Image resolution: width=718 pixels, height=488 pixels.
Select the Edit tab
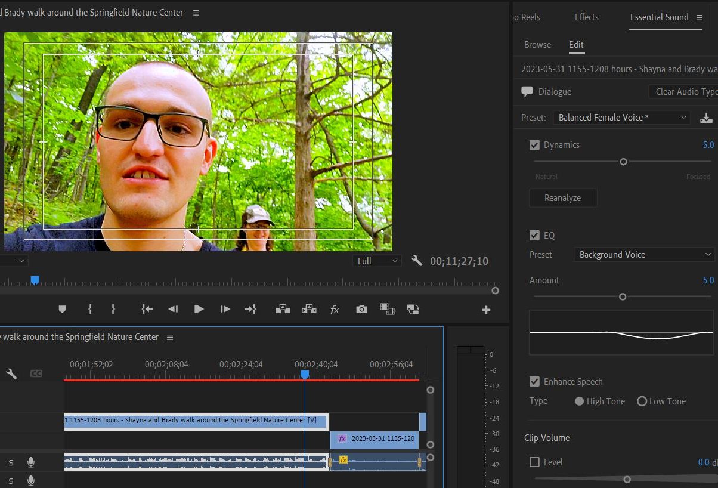click(x=576, y=45)
